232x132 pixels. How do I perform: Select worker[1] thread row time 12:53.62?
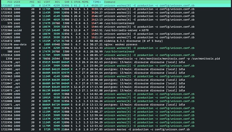coord(116,126)
